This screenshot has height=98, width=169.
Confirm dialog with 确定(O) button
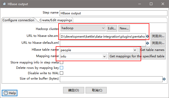[74, 90]
